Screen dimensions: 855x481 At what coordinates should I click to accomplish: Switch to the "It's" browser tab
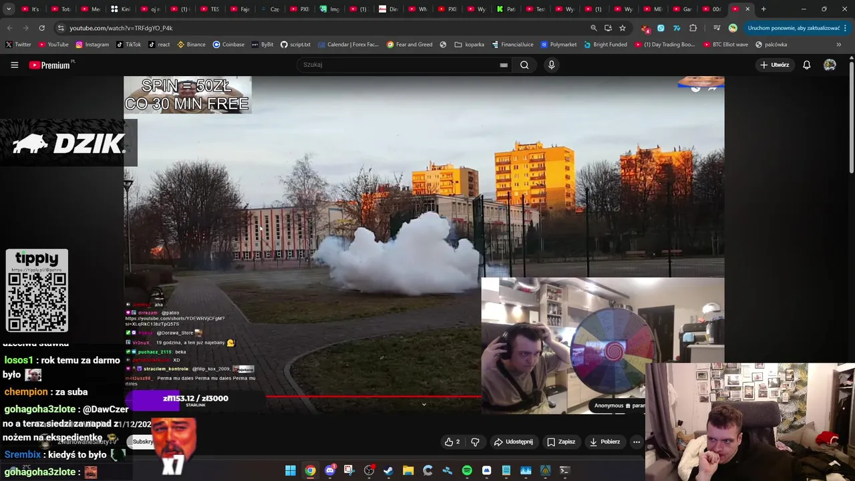coord(31,9)
